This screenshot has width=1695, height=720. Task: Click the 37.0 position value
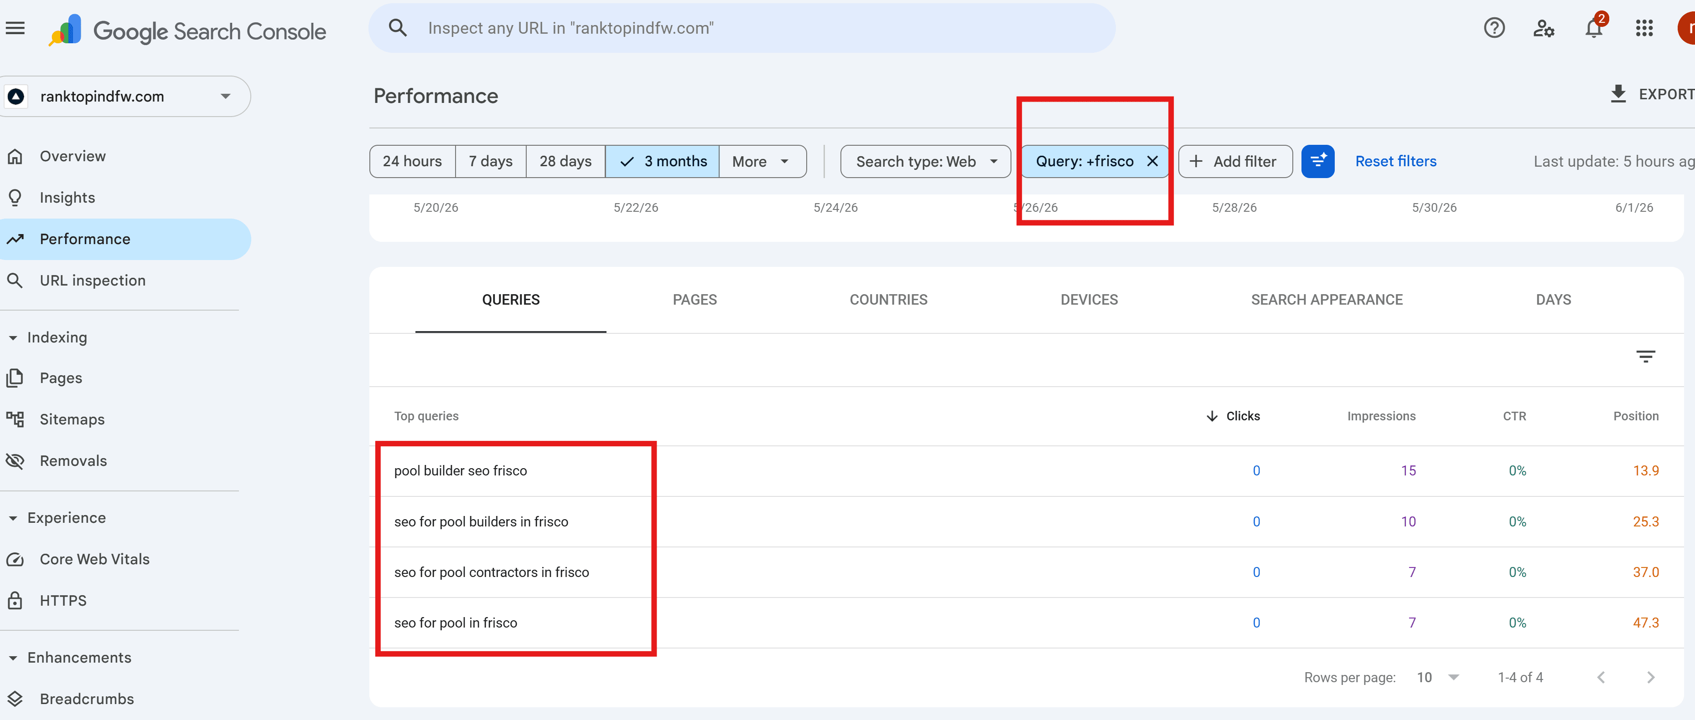(x=1646, y=573)
